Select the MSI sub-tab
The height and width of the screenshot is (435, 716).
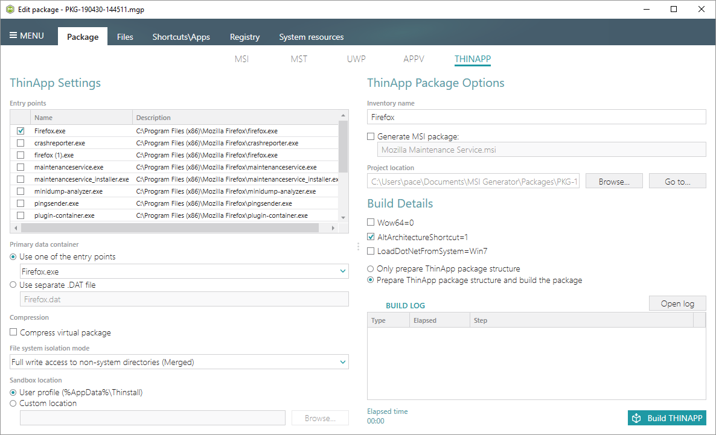241,59
